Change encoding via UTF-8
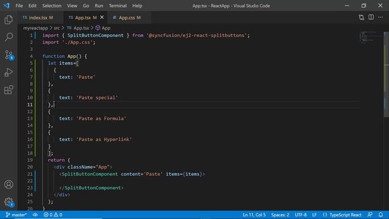This screenshot has width=389, height=219. click(301, 215)
